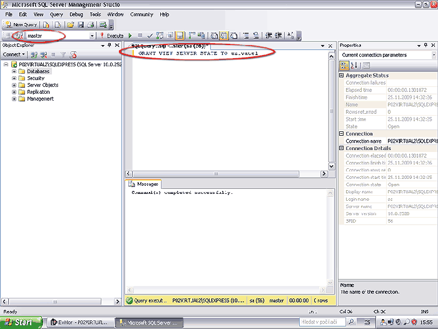Viewport: 438px width, 329px height.
Task: Select Results to Text icon
Action: pos(214,36)
